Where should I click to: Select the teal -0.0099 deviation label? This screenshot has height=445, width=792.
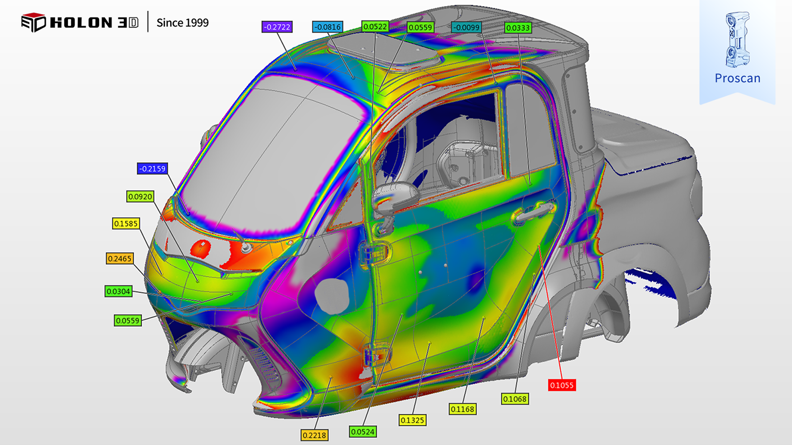point(466,27)
